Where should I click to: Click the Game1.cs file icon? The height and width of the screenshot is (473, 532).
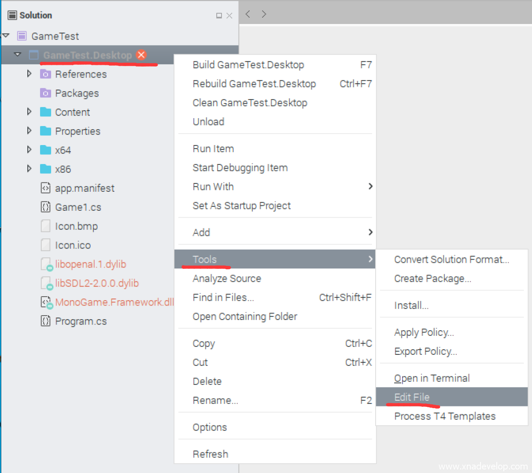coord(45,207)
